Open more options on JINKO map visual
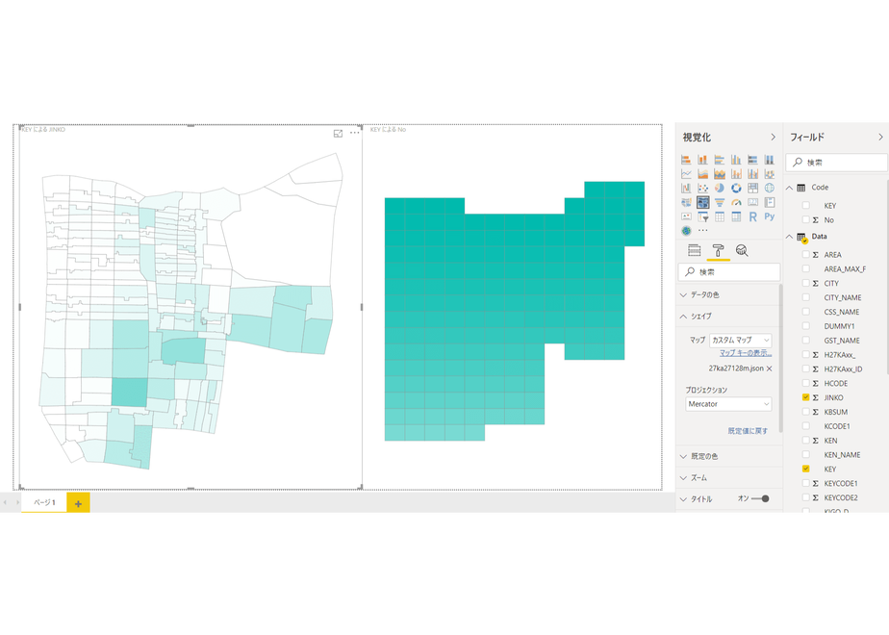889x635 pixels. (354, 133)
